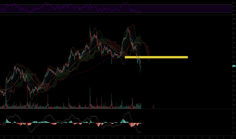Click the 2020 label on the time axis
Image resolution: width=236 pixels, height=139 pixels.
[x=125, y=137]
